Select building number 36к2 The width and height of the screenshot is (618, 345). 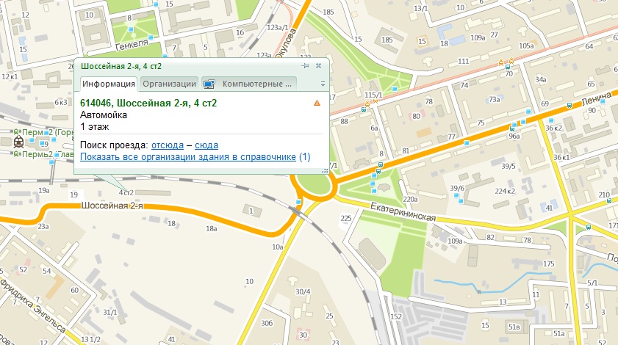coord(554,128)
